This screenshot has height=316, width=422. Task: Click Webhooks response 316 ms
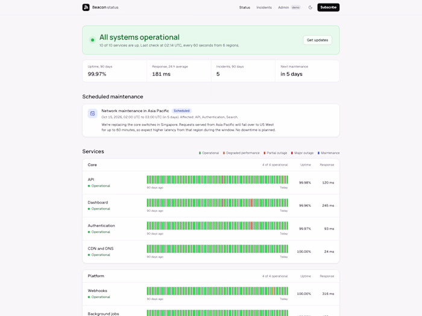[x=328, y=294]
